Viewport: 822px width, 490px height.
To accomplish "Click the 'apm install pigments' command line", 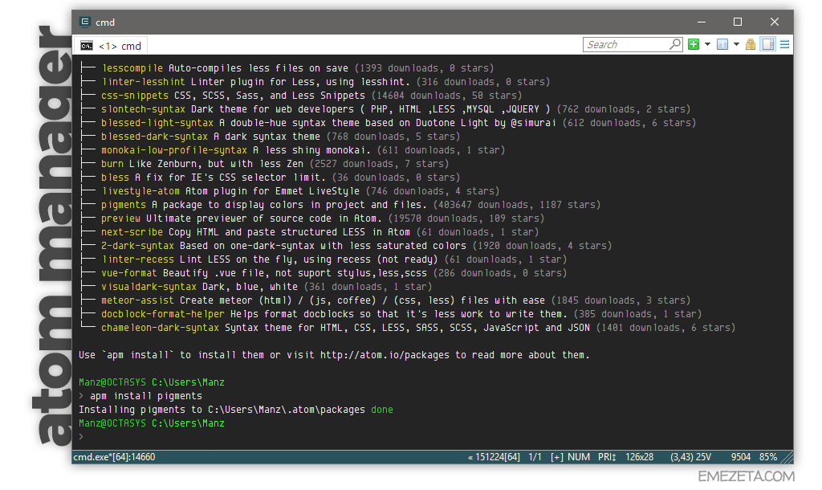I will coord(146,396).
